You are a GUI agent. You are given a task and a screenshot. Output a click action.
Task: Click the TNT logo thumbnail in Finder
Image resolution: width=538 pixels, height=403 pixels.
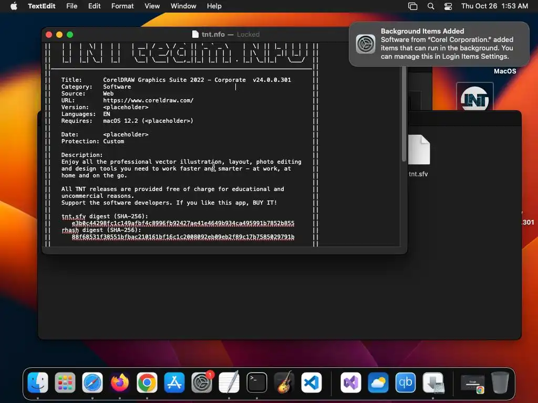click(x=475, y=97)
